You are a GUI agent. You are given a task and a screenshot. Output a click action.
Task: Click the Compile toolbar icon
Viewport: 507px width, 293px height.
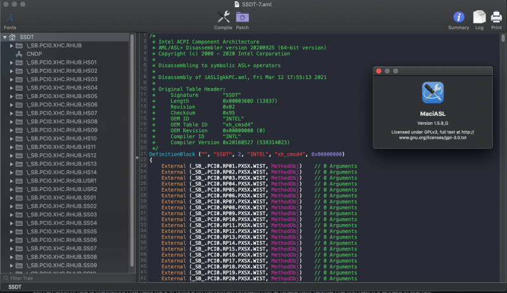(x=222, y=18)
